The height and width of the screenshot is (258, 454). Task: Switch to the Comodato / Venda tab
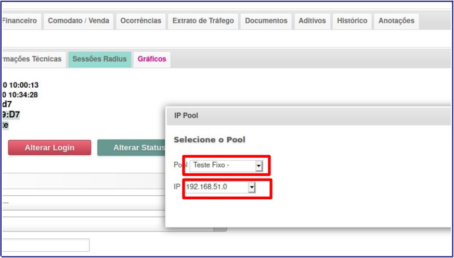pyautogui.click(x=79, y=21)
